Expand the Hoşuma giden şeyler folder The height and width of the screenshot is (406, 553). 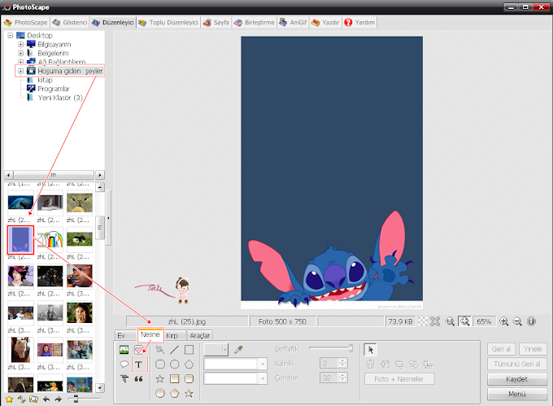pyautogui.click(x=21, y=71)
